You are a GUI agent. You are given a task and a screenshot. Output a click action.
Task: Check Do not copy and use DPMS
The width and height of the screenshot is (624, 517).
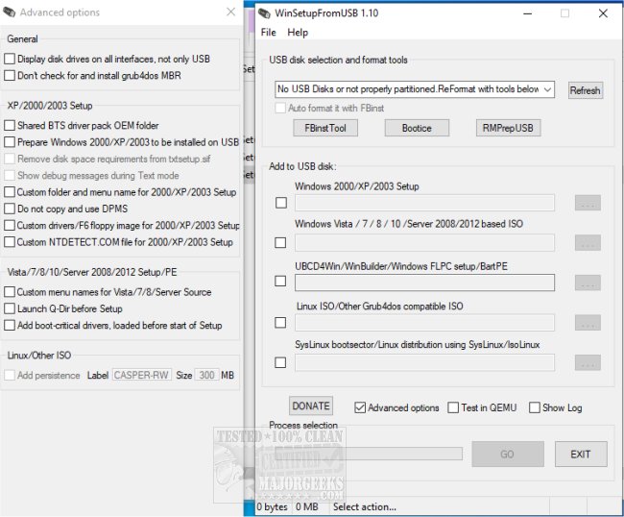pyautogui.click(x=10, y=209)
